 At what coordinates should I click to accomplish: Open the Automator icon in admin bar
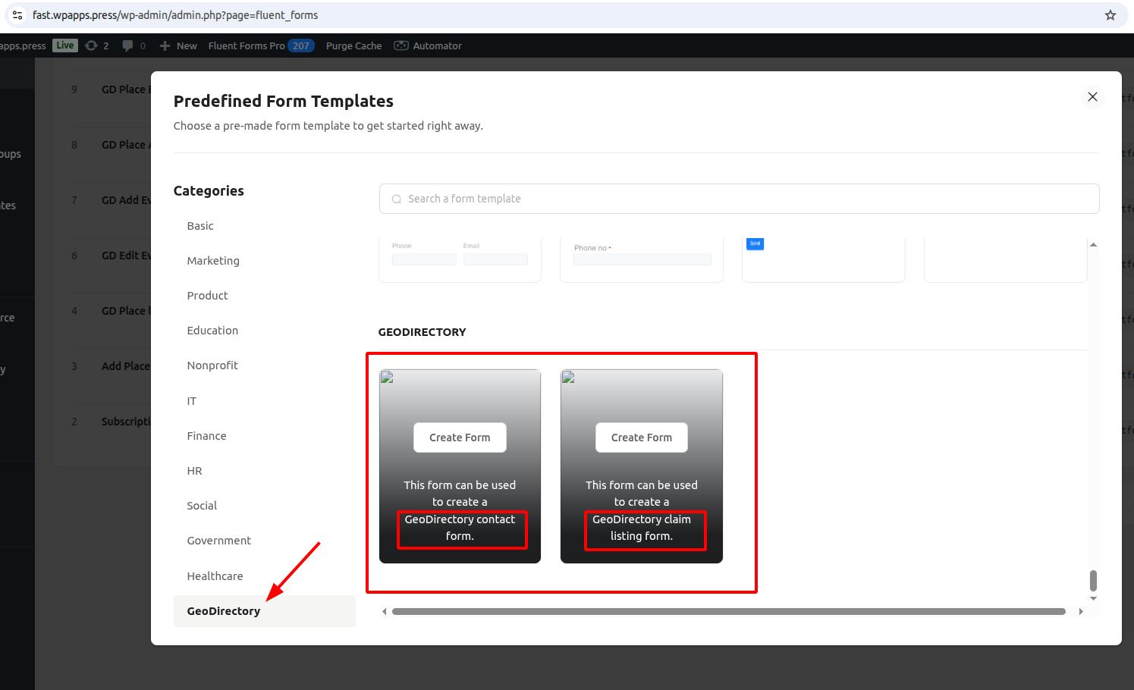pyautogui.click(x=401, y=45)
